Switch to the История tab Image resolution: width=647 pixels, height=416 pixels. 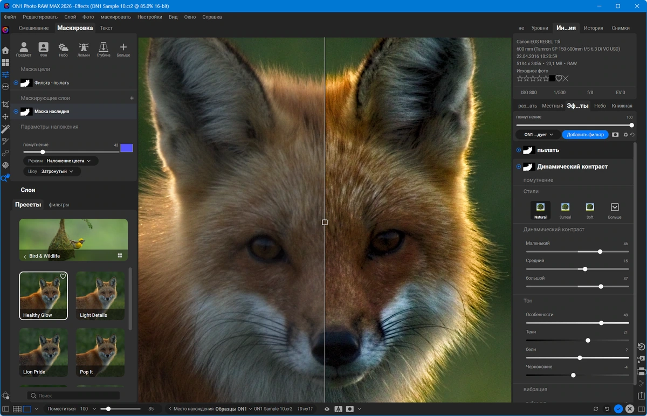(594, 28)
